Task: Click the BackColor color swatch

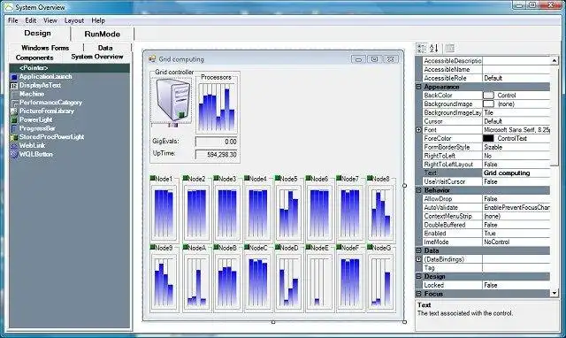Action: (x=488, y=96)
